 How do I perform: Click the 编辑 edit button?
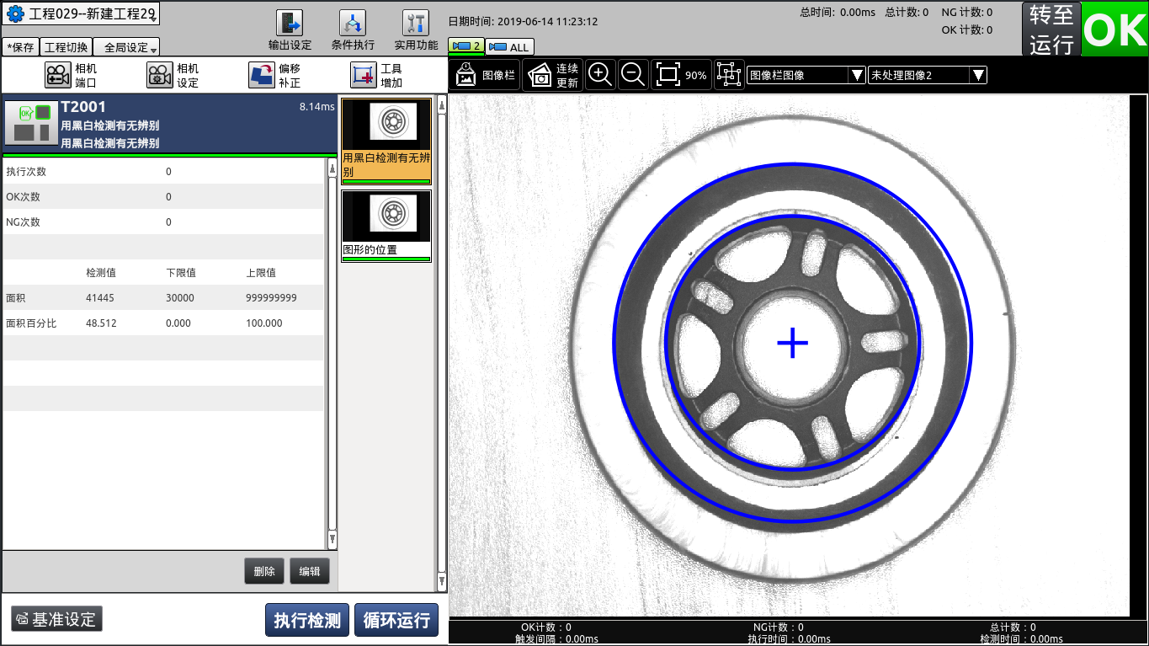[310, 571]
